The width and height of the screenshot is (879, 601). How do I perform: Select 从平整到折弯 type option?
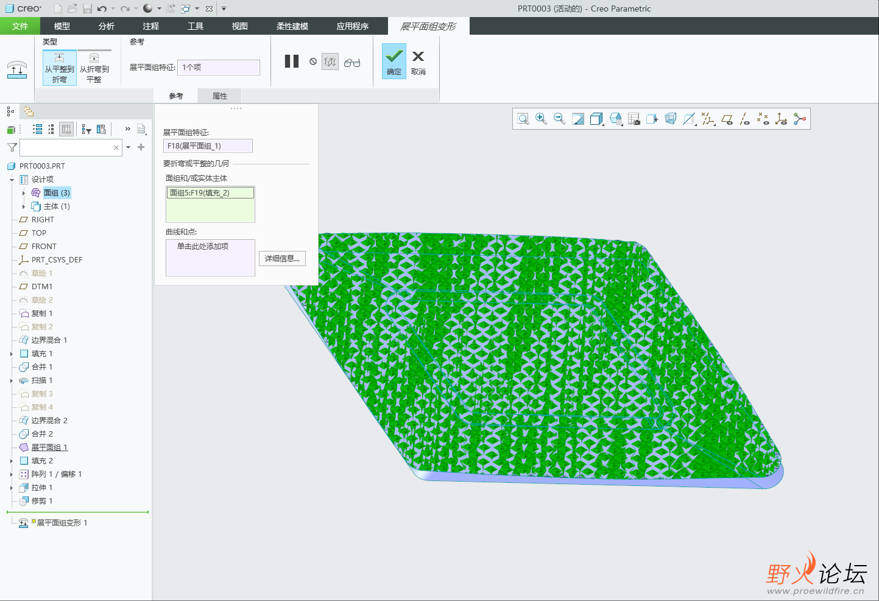pyautogui.click(x=60, y=68)
